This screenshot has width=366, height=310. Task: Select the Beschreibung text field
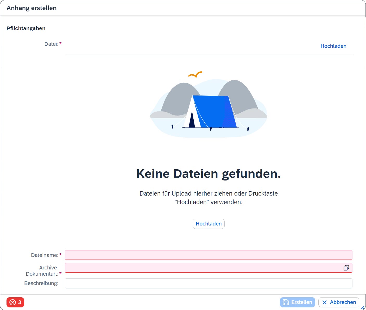coord(208,283)
